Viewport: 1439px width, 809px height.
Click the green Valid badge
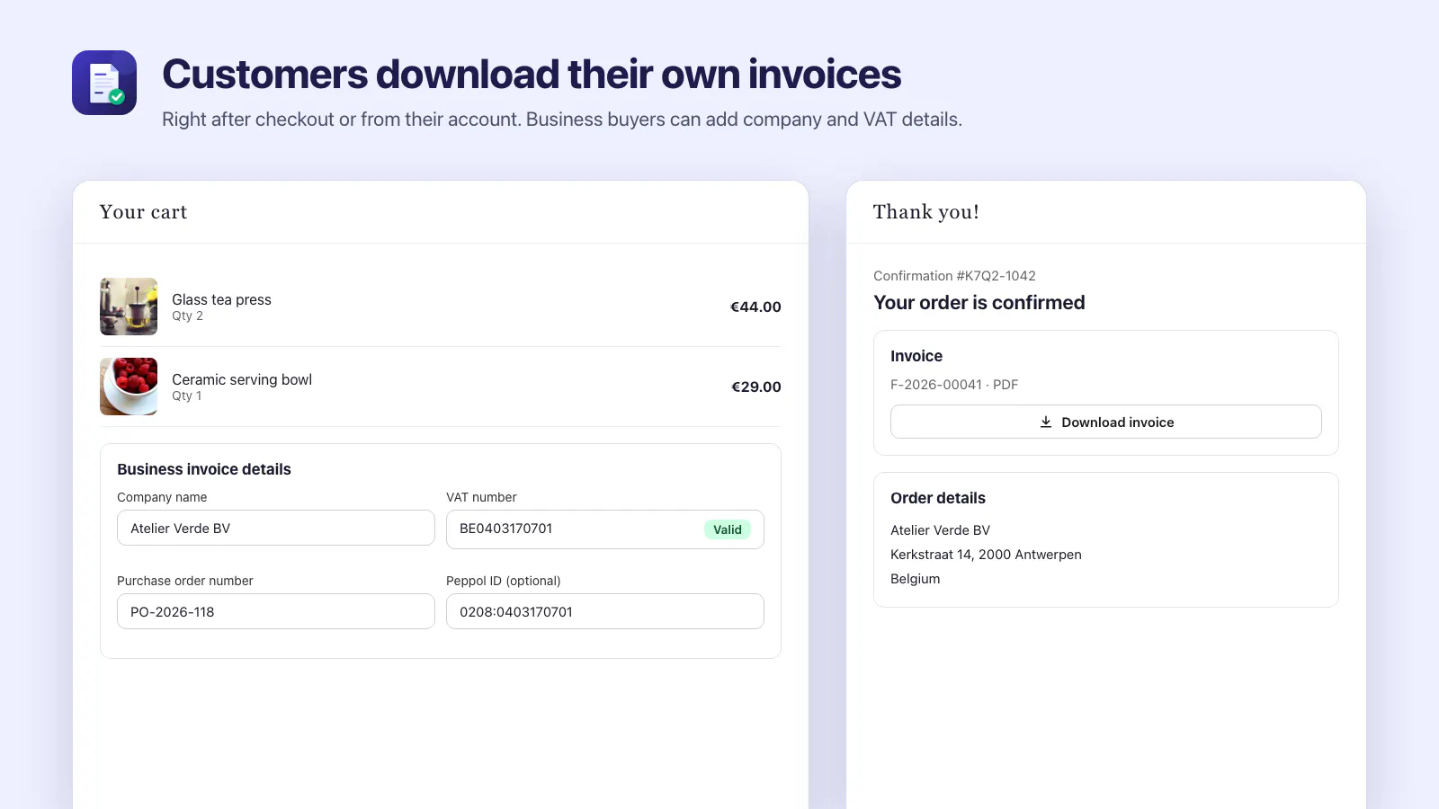(x=728, y=529)
